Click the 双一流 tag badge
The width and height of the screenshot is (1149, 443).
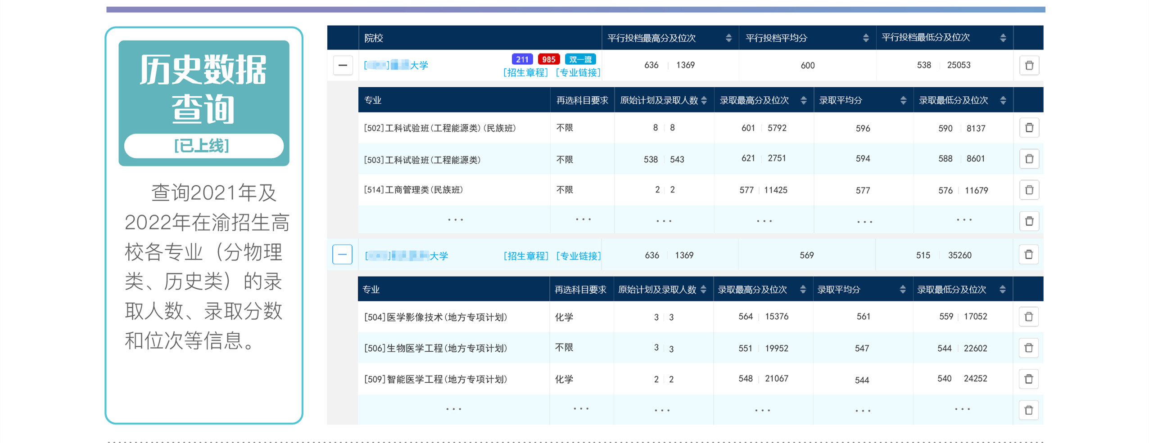[580, 59]
